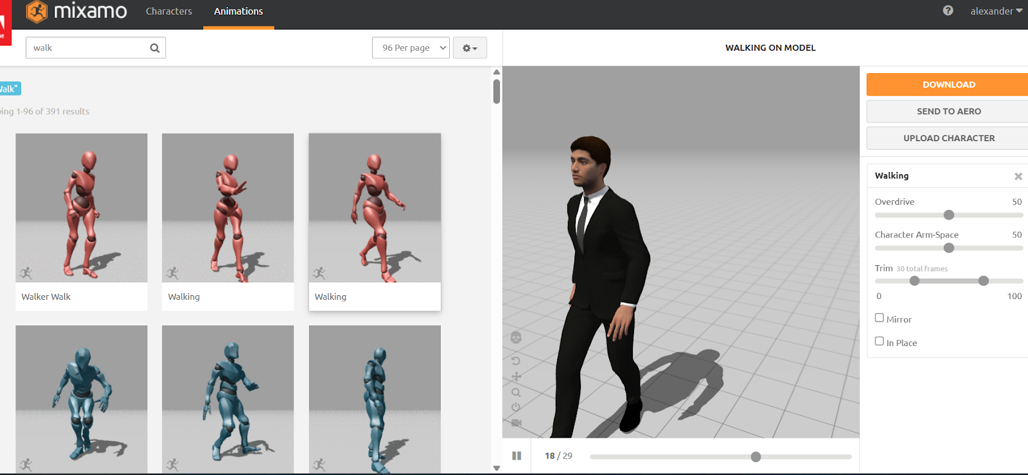This screenshot has height=475, width=1028.
Task: Click the SEND TO AERO button
Action: coord(948,111)
